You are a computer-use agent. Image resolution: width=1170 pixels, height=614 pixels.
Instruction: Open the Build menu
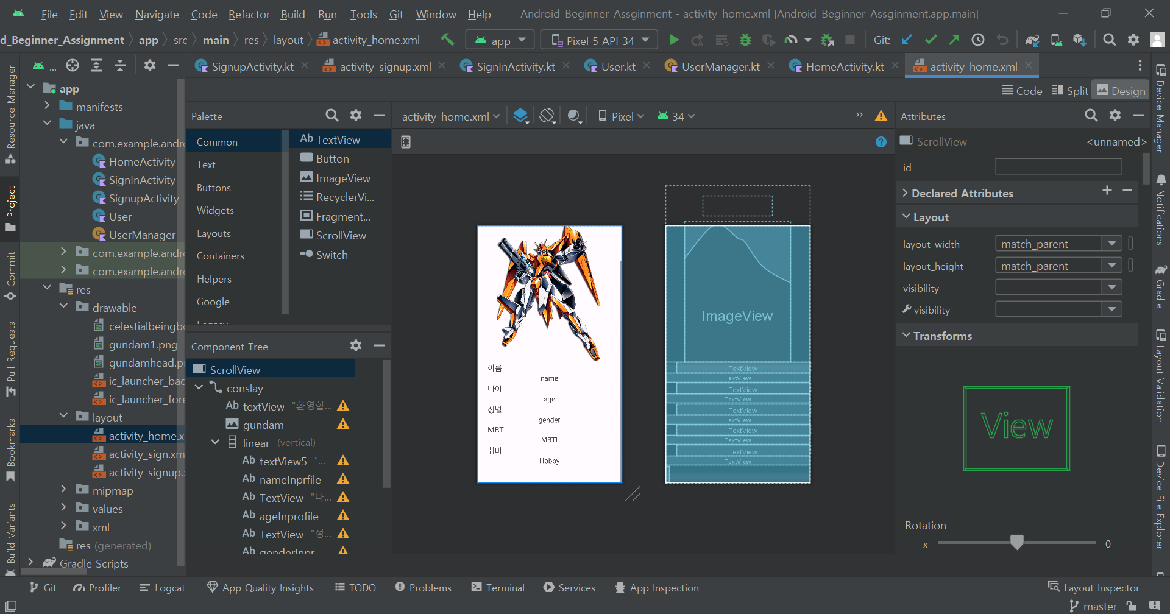[292, 14]
